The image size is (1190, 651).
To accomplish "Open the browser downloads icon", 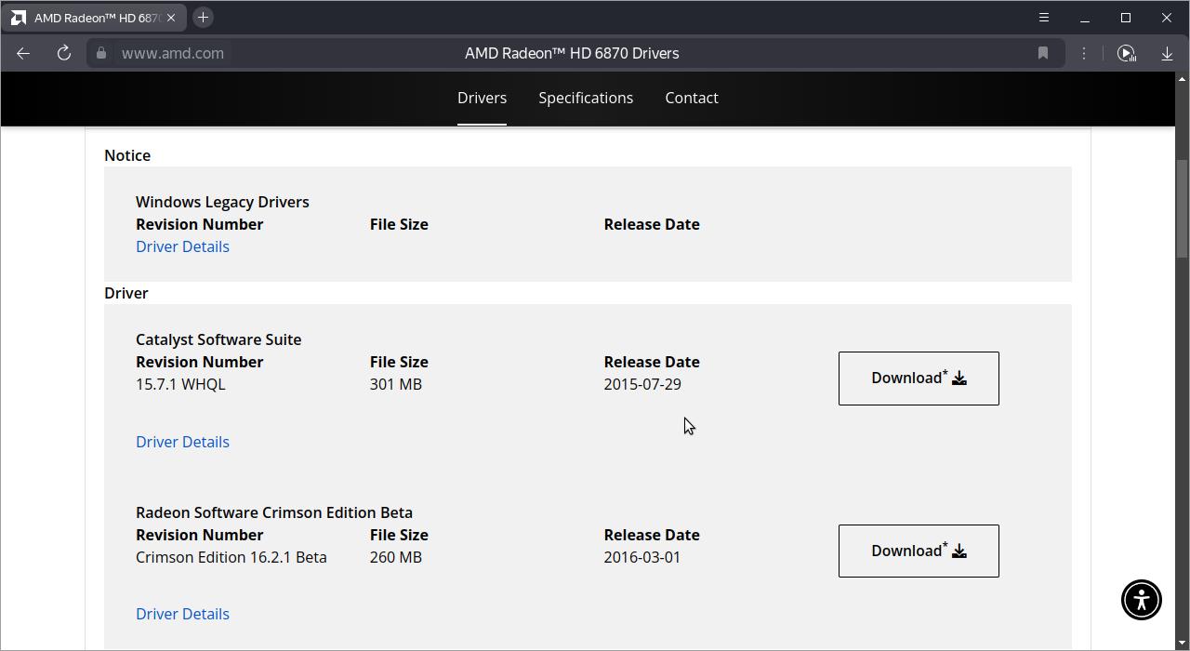I will (1167, 53).
